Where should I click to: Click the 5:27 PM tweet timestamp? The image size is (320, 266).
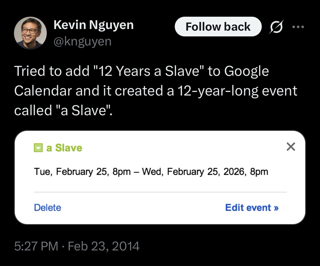36,246
